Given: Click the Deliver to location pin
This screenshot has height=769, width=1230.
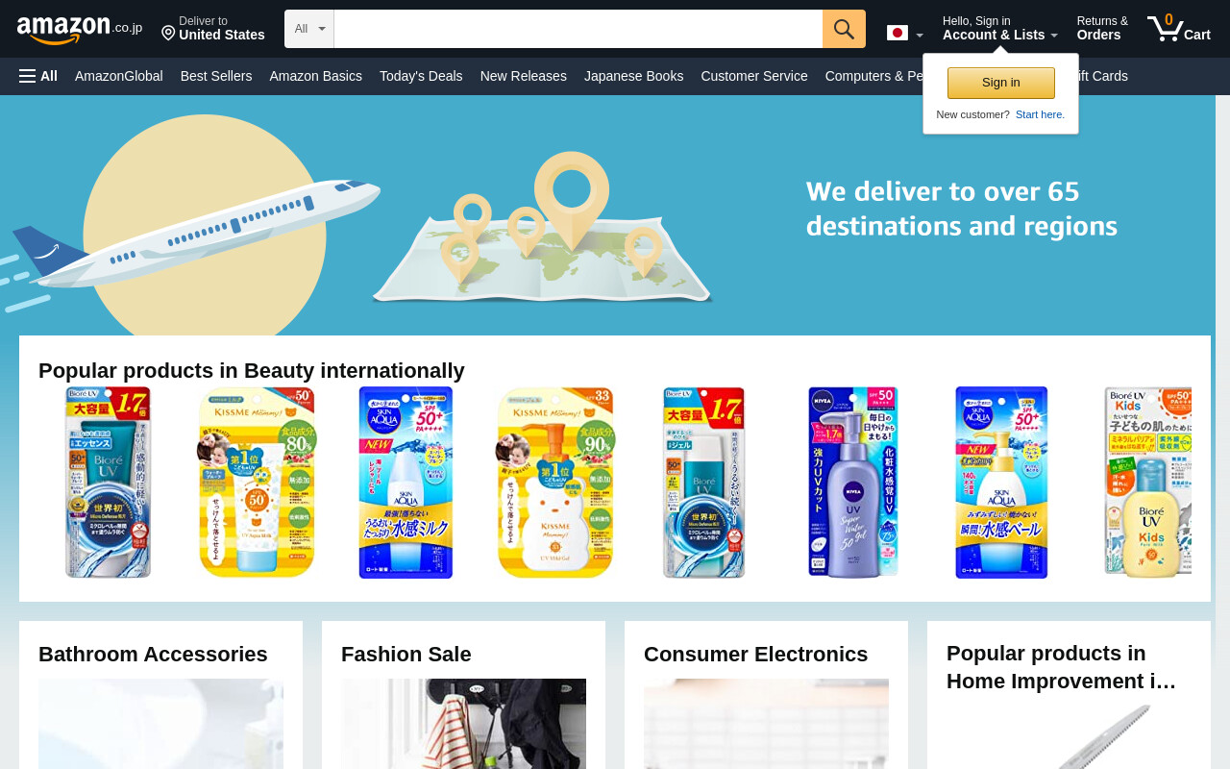Looking at the screenshot, I should click(168, 34).
